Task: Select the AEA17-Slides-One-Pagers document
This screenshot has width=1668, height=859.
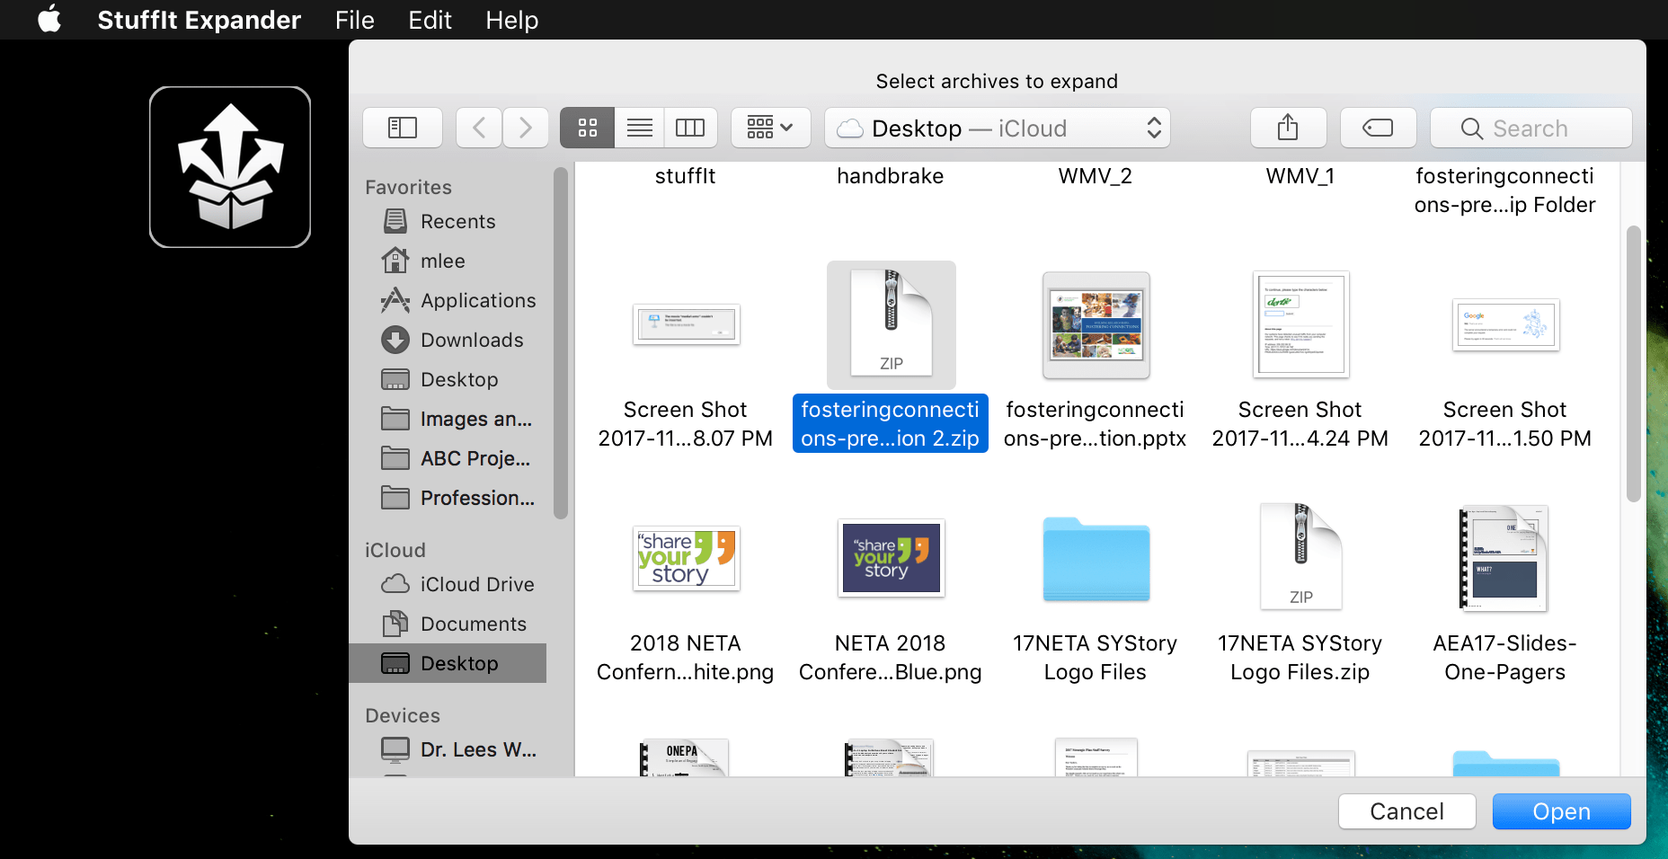Action: (1505, 559)
